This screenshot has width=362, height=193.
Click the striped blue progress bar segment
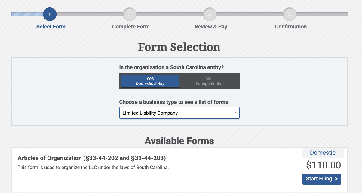point(27,14)
